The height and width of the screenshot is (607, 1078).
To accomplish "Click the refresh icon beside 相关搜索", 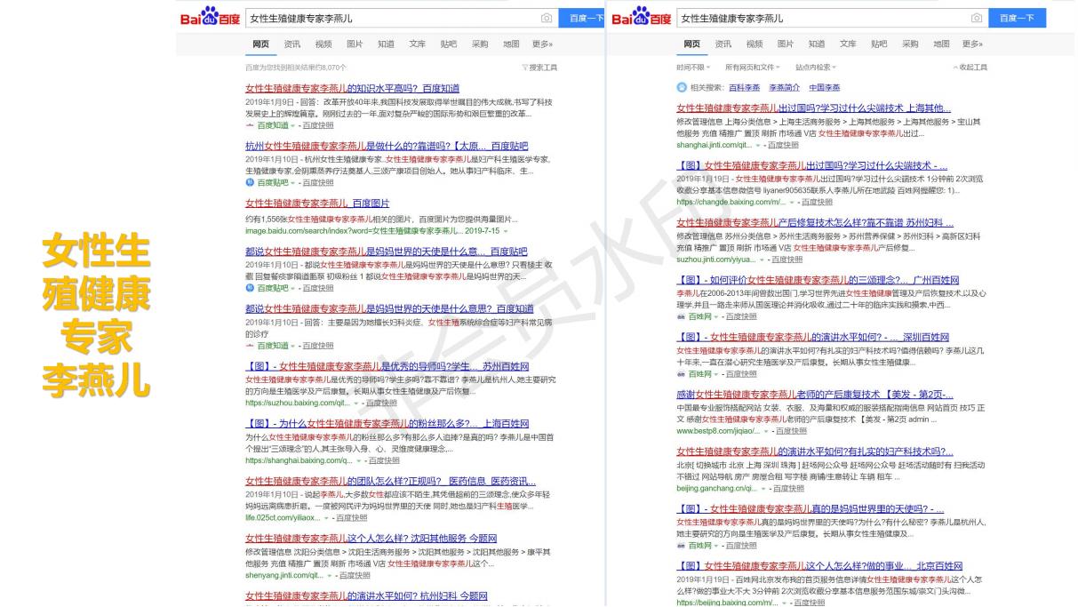I will pyautogui.click(x=681, y=86).
